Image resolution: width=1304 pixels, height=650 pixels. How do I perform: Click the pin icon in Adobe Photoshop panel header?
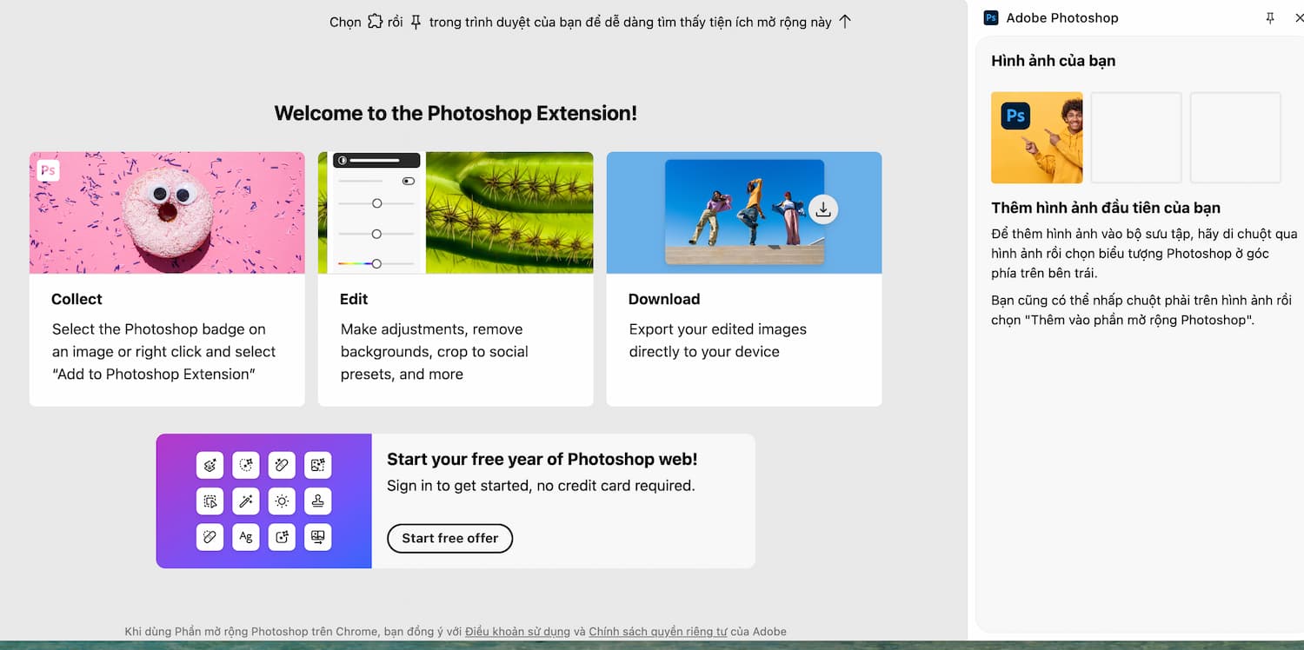click(1270, 18)
